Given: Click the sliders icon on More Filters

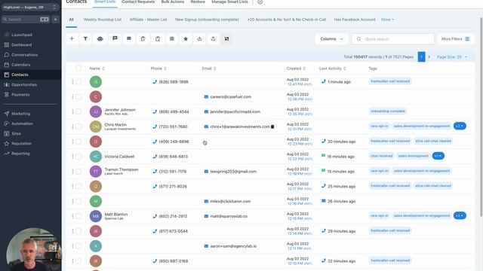Looking at the screenshot, I should tap(467, 39).
